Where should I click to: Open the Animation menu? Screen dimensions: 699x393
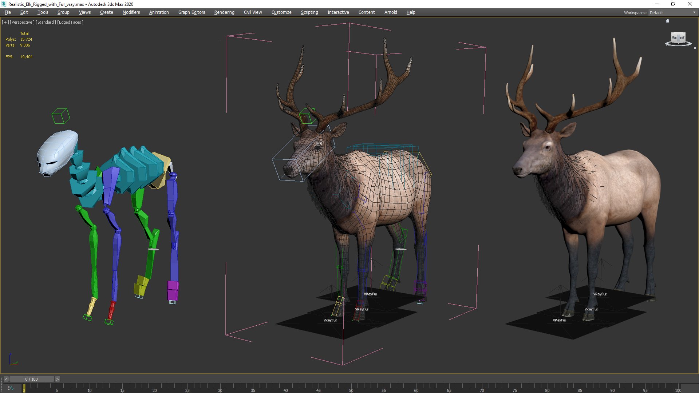click(159, 12)
